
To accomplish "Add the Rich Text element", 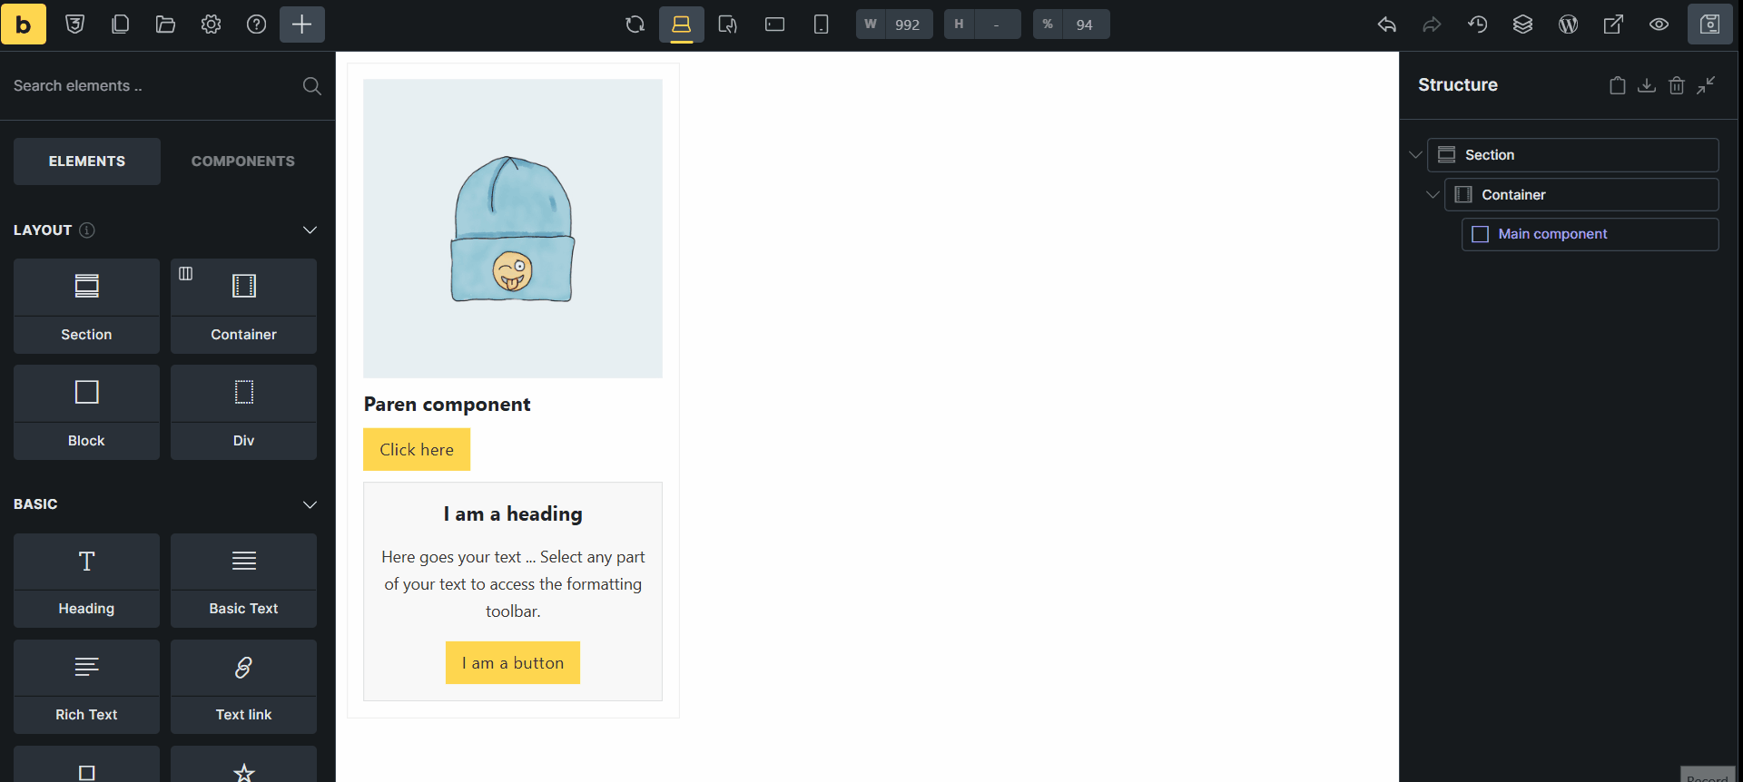I will (x=86, y=687).
